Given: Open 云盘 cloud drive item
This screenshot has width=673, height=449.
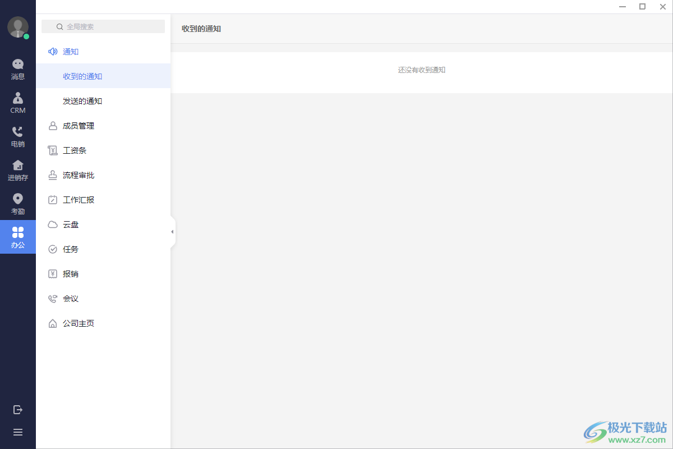Looking at the screenshot, I should (x=103, y=224).
